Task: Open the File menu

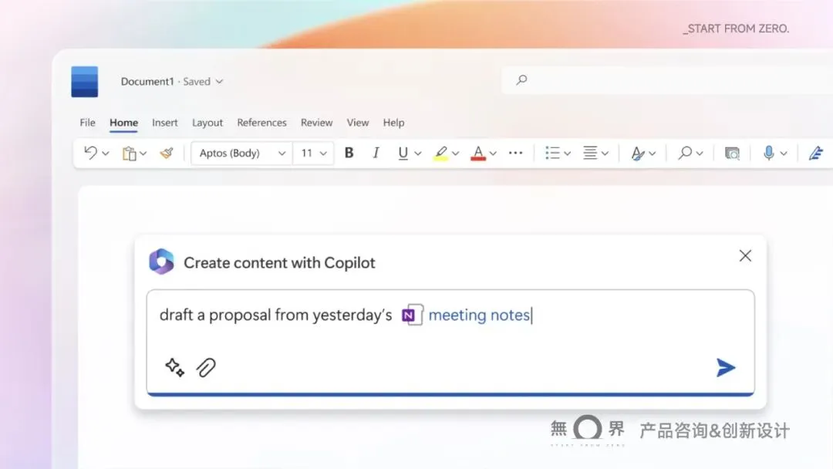Action: pos(88,123)
